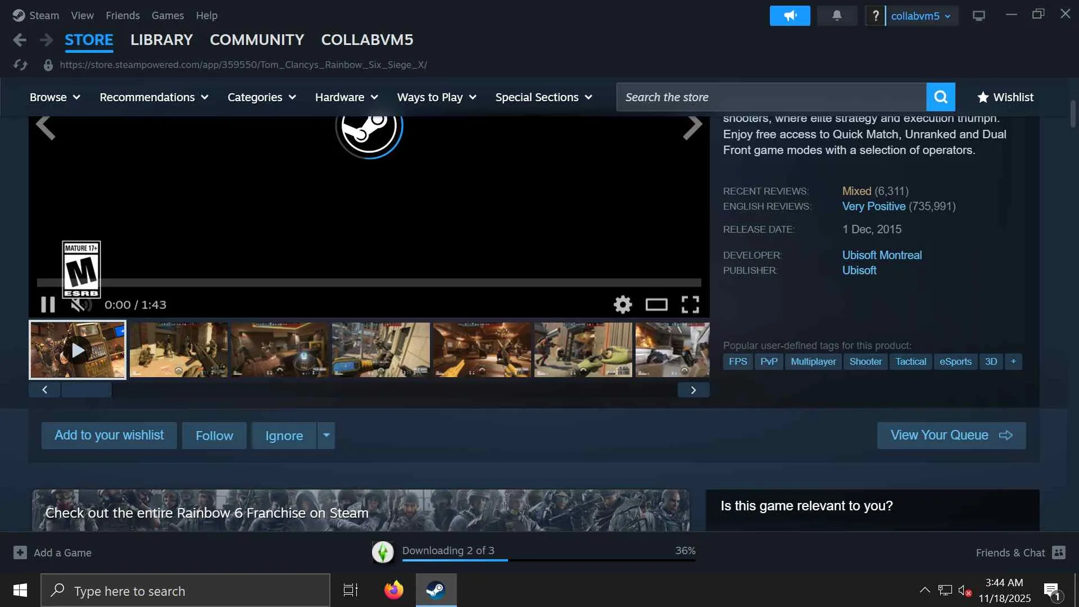Toggle Follow for this game

click(x=214, y=436)
